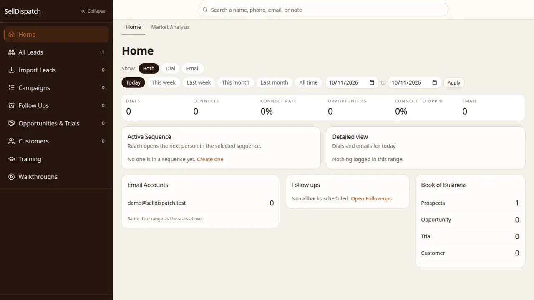
Task: Open calendar picker on end date field
Action: 435,82
